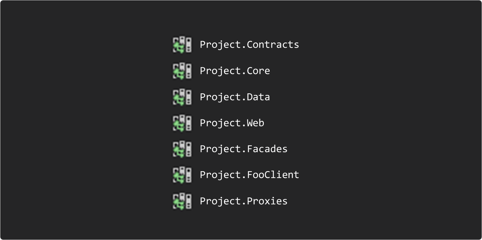Pick the project name ending in FooClient

coord(249,175)
